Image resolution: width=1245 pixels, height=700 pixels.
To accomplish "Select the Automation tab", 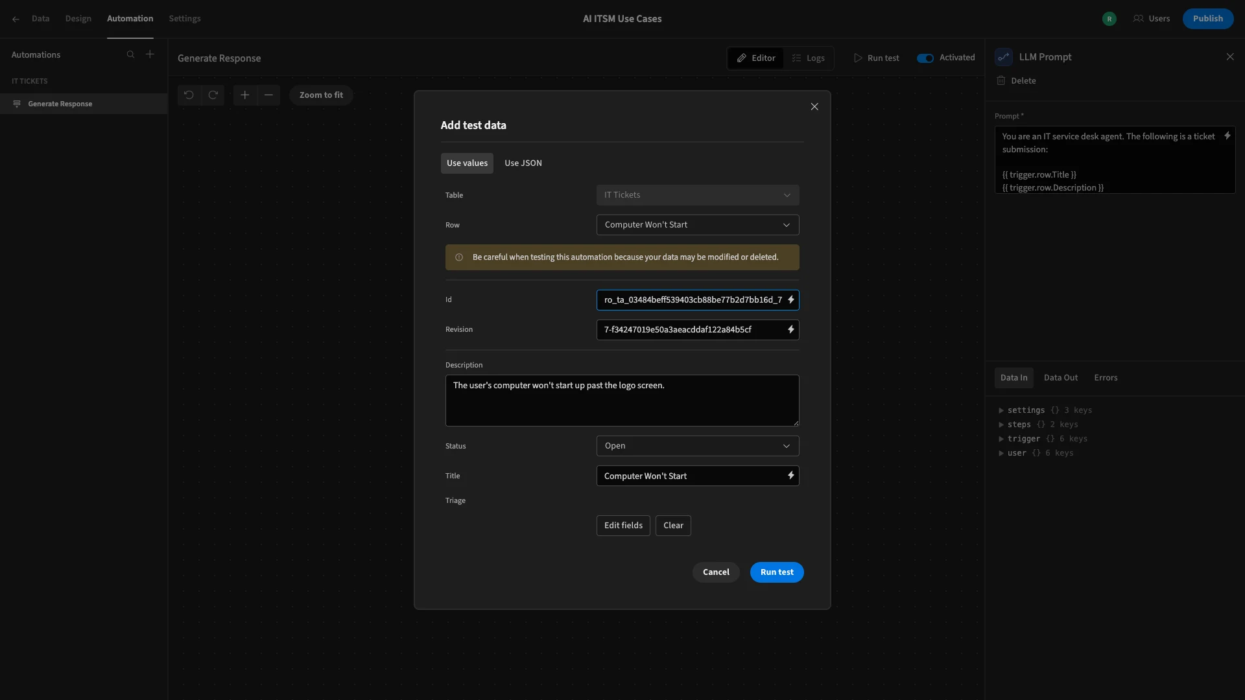I will tap(130, 19).
